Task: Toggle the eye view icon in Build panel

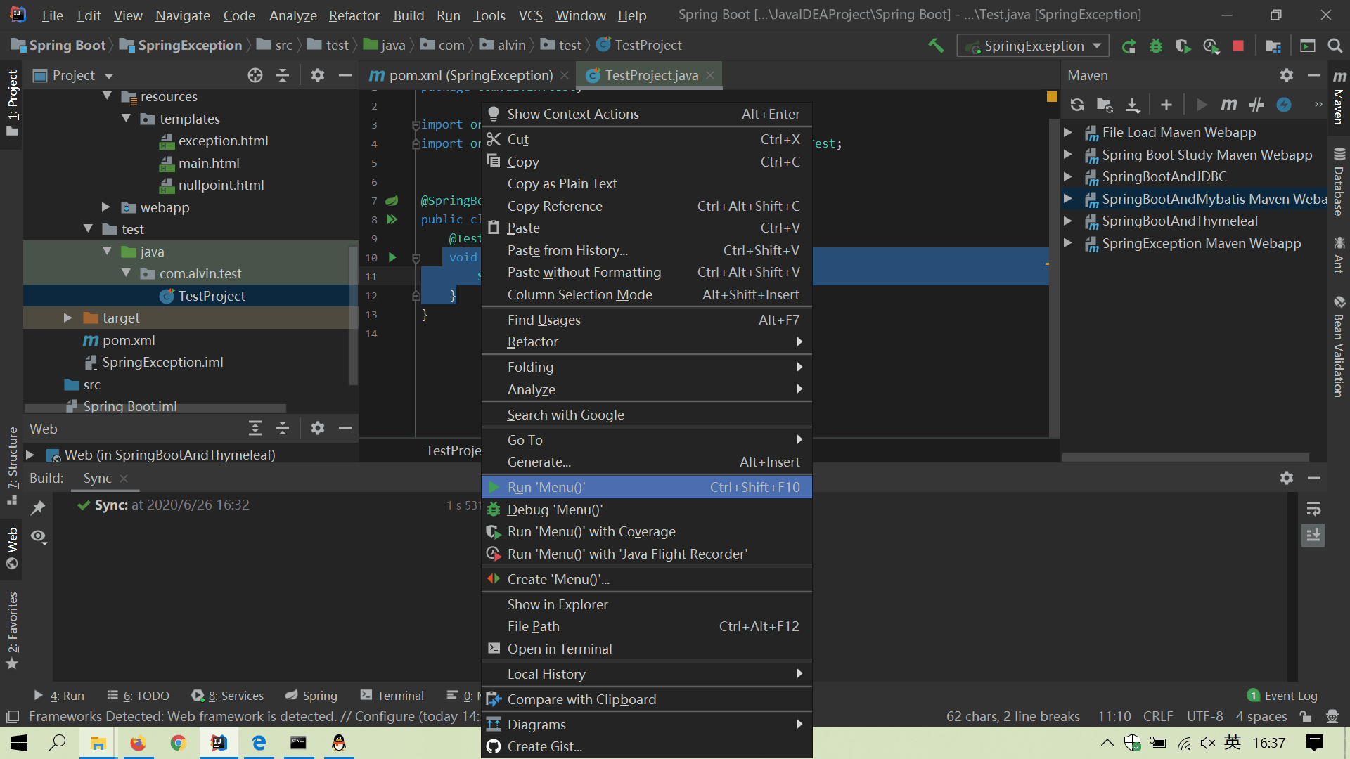Action: tap(38, 537)
